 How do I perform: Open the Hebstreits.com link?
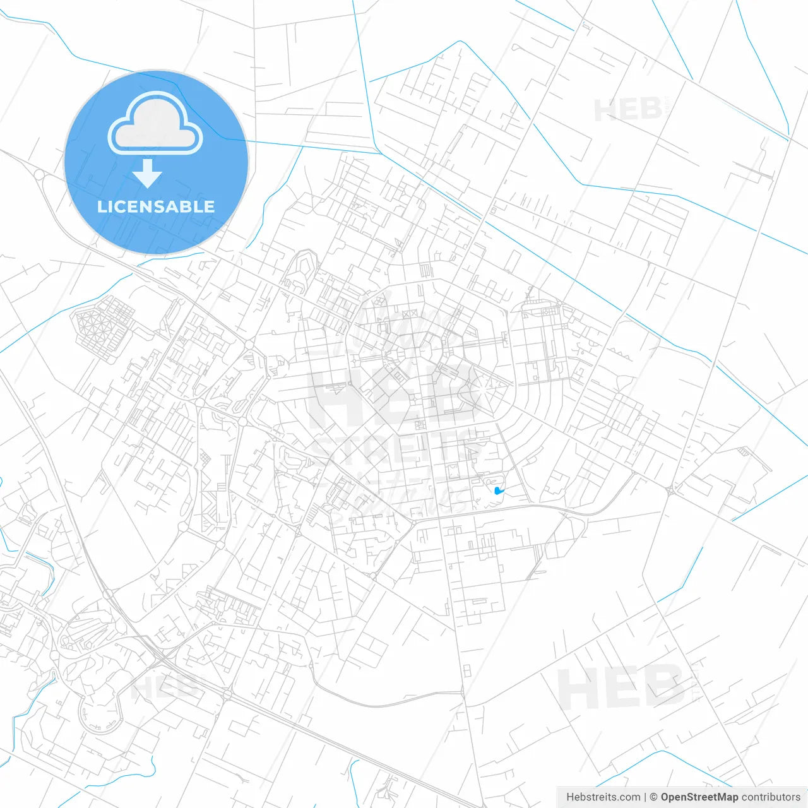click(603, 797)
